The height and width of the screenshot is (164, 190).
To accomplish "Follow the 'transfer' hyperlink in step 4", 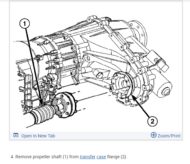I will click(x=87, y=157).
